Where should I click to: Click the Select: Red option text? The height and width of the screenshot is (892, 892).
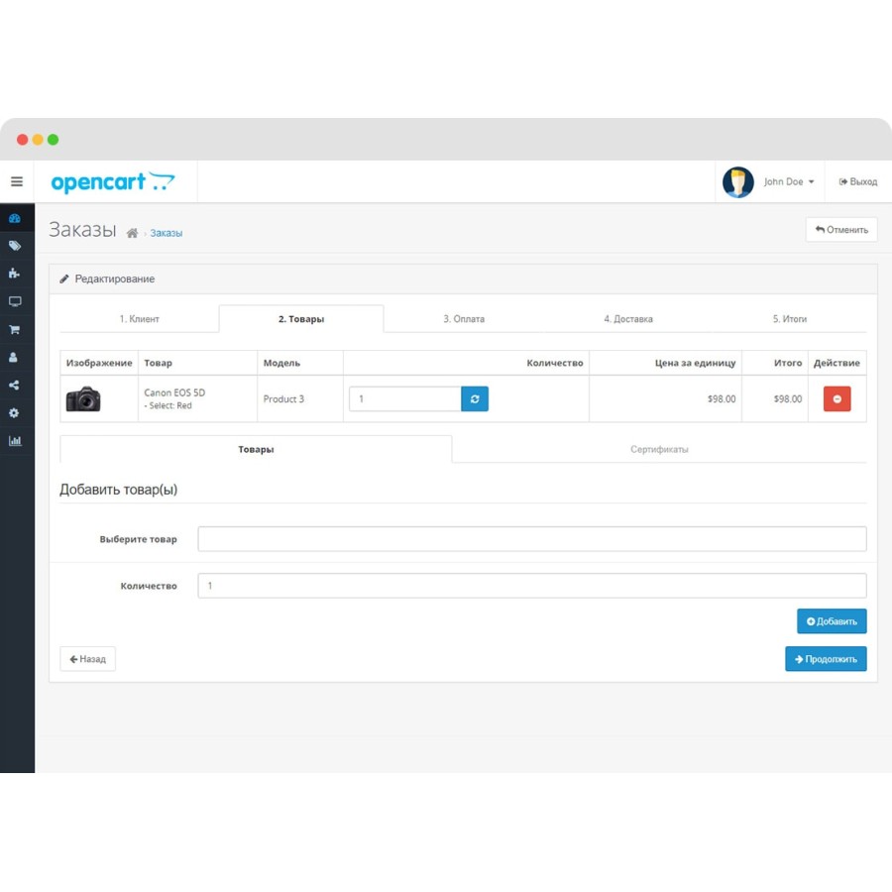coord(167,405)
